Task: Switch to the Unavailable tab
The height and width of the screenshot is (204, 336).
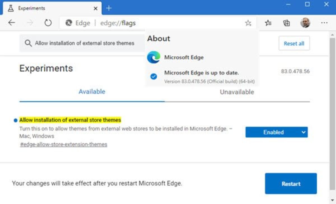Action: coord(237,92)
